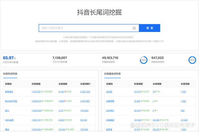Open keyword link NBA选秀

[x=9, y=120]
